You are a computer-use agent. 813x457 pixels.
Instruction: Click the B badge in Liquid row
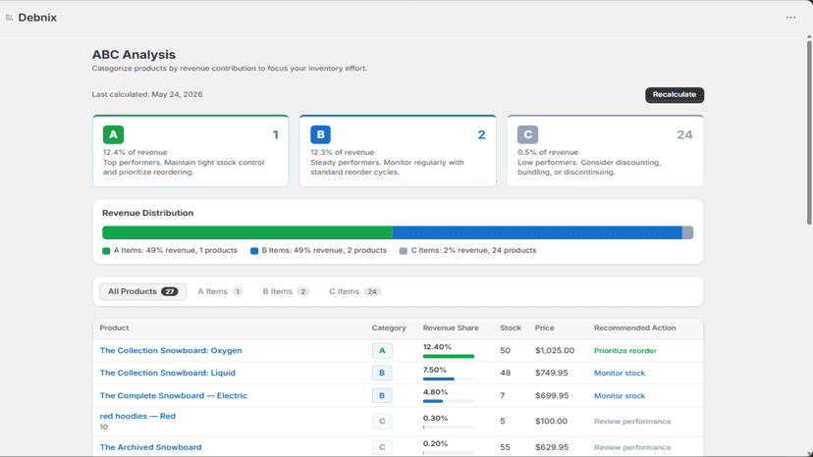[x=382, y=373]
